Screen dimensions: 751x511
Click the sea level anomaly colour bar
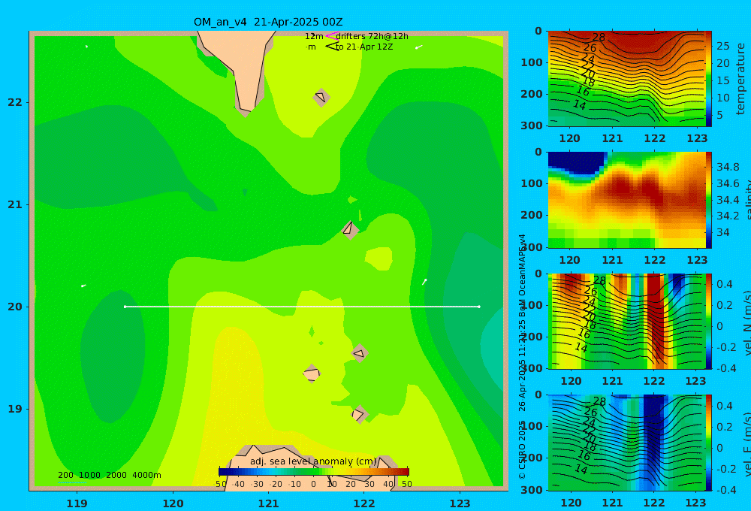pyautogui.click(x=314, y=471)
